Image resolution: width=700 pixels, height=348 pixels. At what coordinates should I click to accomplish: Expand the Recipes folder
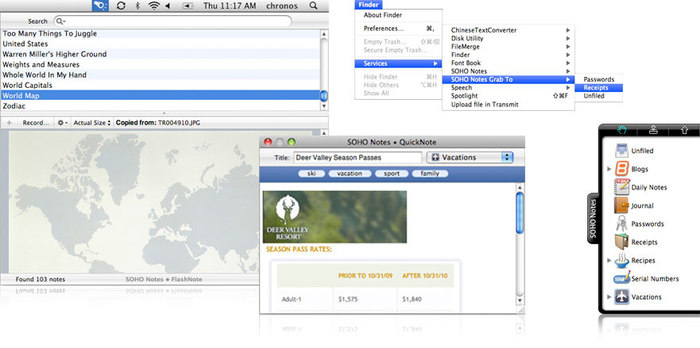tap(609, 260)
